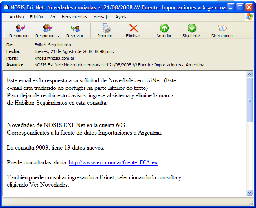The image size is (256, 208).
Task: Click the vertical scrollbar thumb
Action: pyautogui.click(x=249, y=100)
